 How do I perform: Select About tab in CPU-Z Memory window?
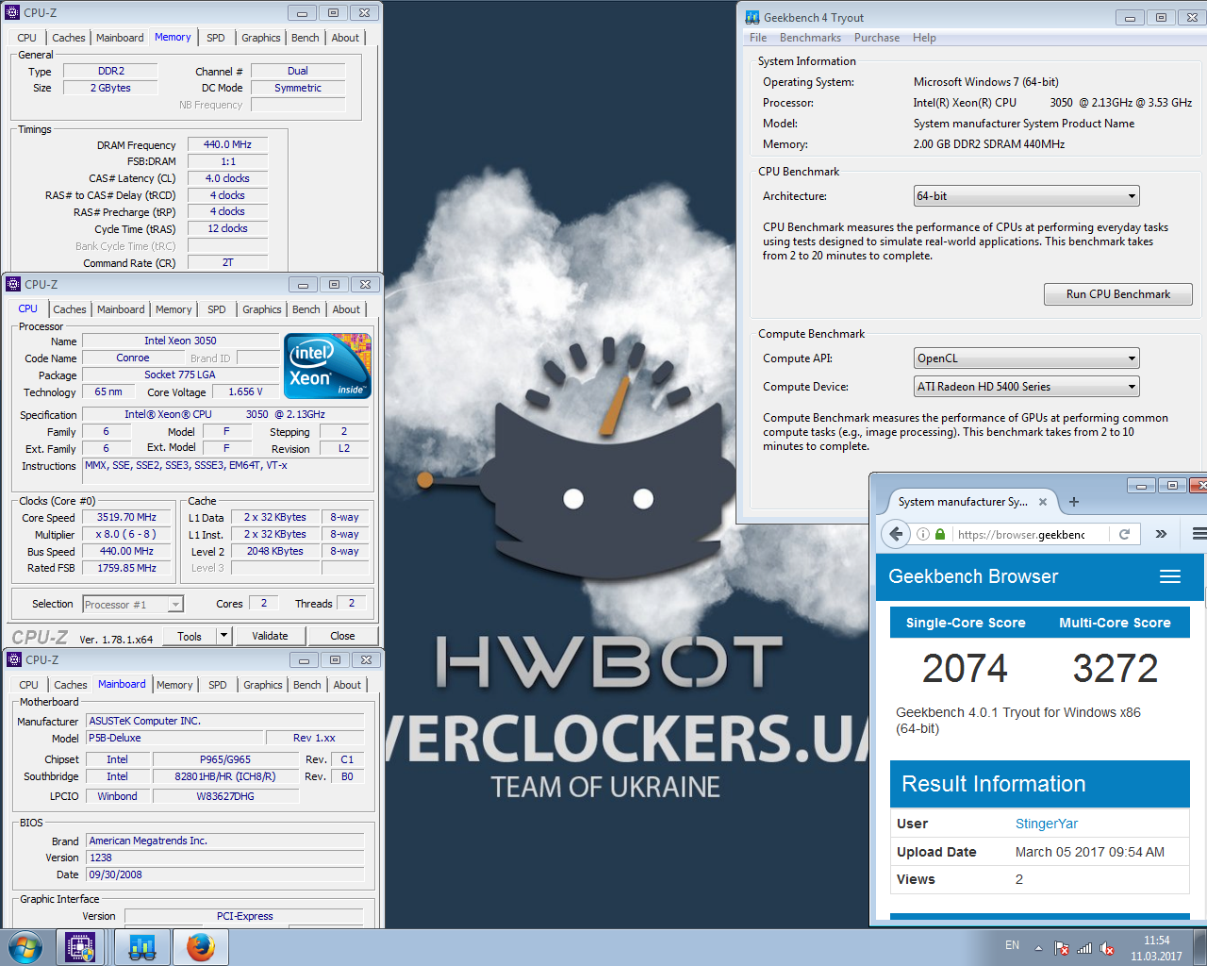tap(345, 38)
